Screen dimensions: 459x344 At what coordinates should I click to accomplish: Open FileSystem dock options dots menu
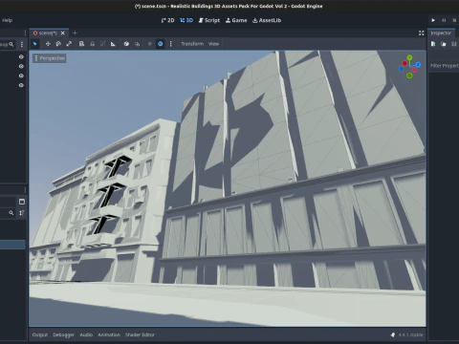(25, 190)
